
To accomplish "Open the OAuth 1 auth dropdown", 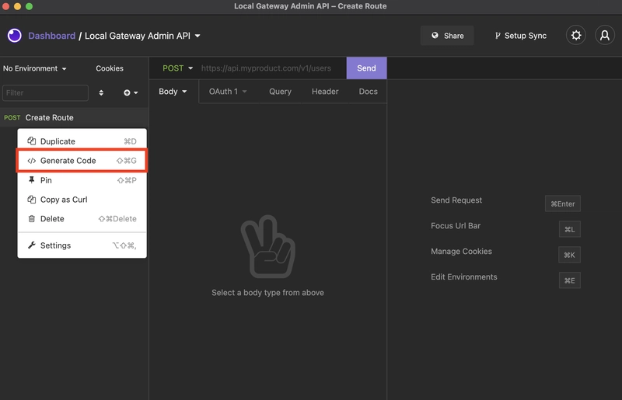I will click(228, 91).
